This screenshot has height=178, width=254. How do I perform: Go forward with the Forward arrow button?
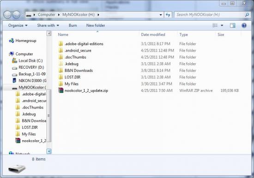coord(16,15)
